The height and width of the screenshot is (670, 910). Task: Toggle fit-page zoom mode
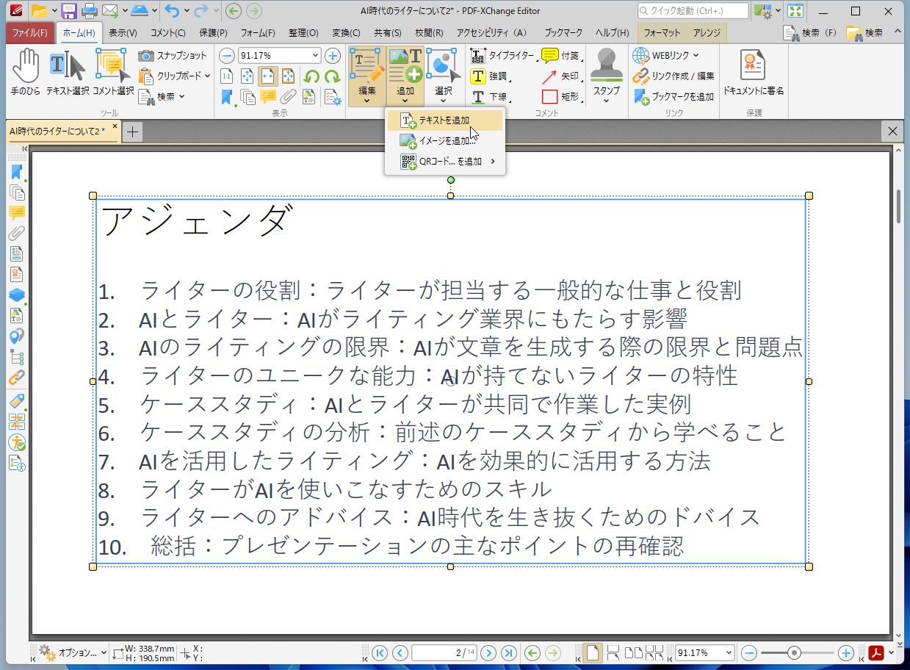tap(248, 76)
